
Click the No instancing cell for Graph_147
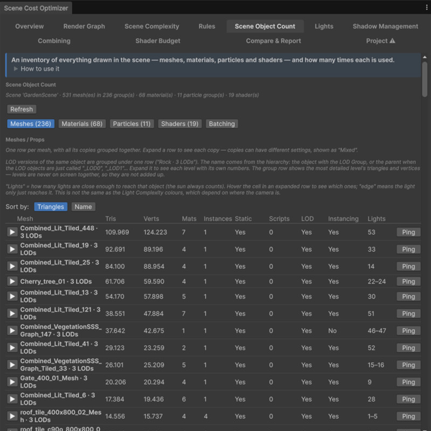click(x=332, y=330)
